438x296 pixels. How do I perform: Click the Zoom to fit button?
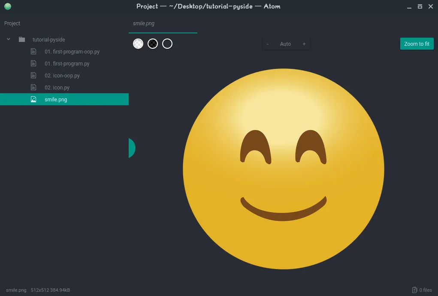417,44
